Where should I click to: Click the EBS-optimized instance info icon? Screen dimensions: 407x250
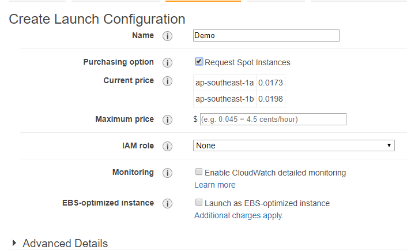point(168,203)
